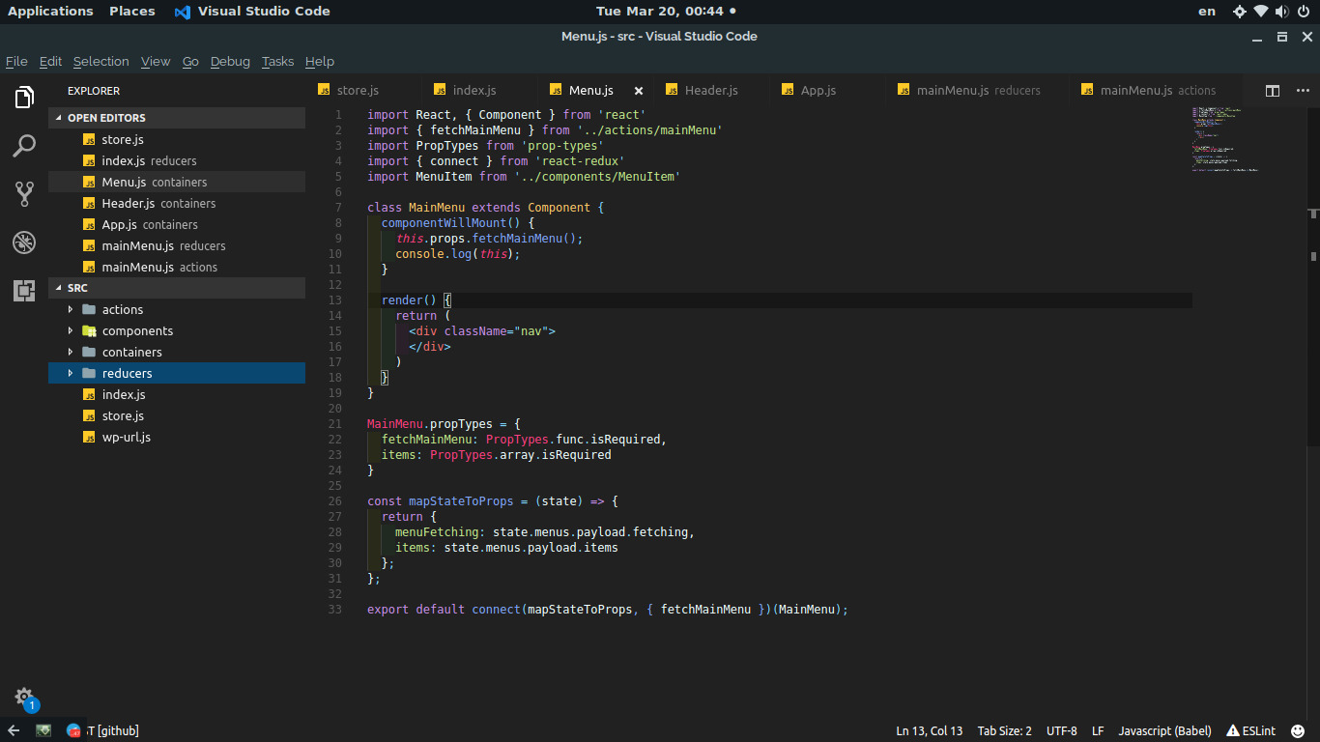Image resolution: width=1320 pixels, height=742 pixels.
Task: Open the Debug view in activity bar
Action: click(24, 243)
